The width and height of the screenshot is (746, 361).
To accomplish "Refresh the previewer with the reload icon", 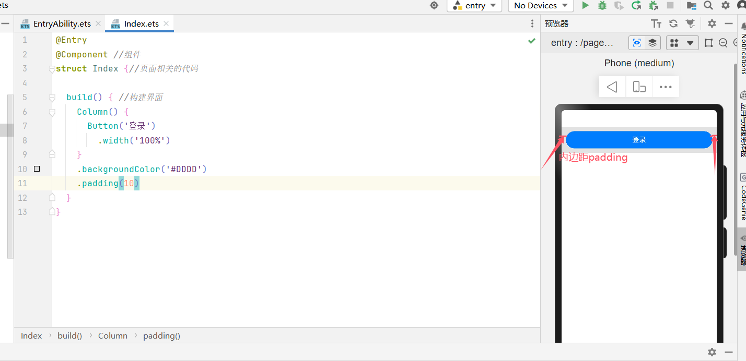I will (673, 23).
